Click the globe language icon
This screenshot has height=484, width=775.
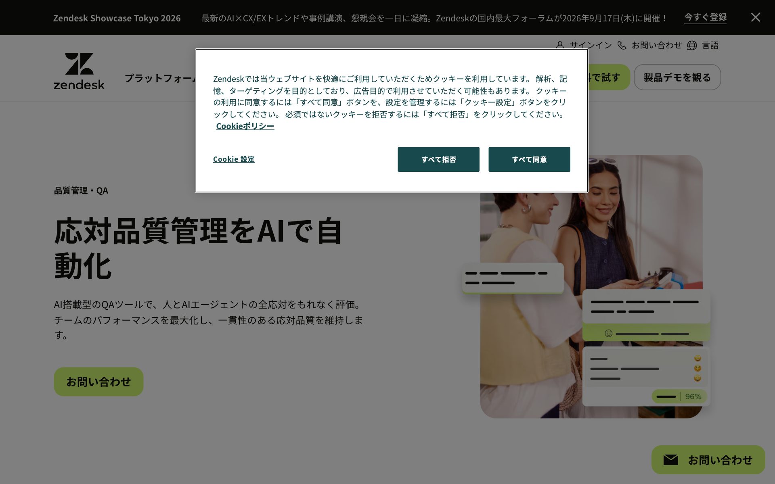pyautogui.click(x=692, y=45)
